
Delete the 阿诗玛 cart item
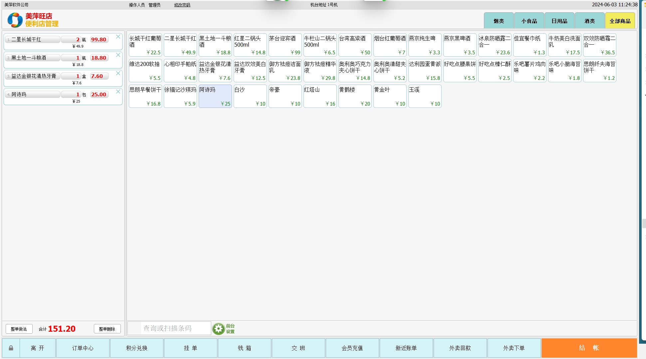tap(118, 92)
